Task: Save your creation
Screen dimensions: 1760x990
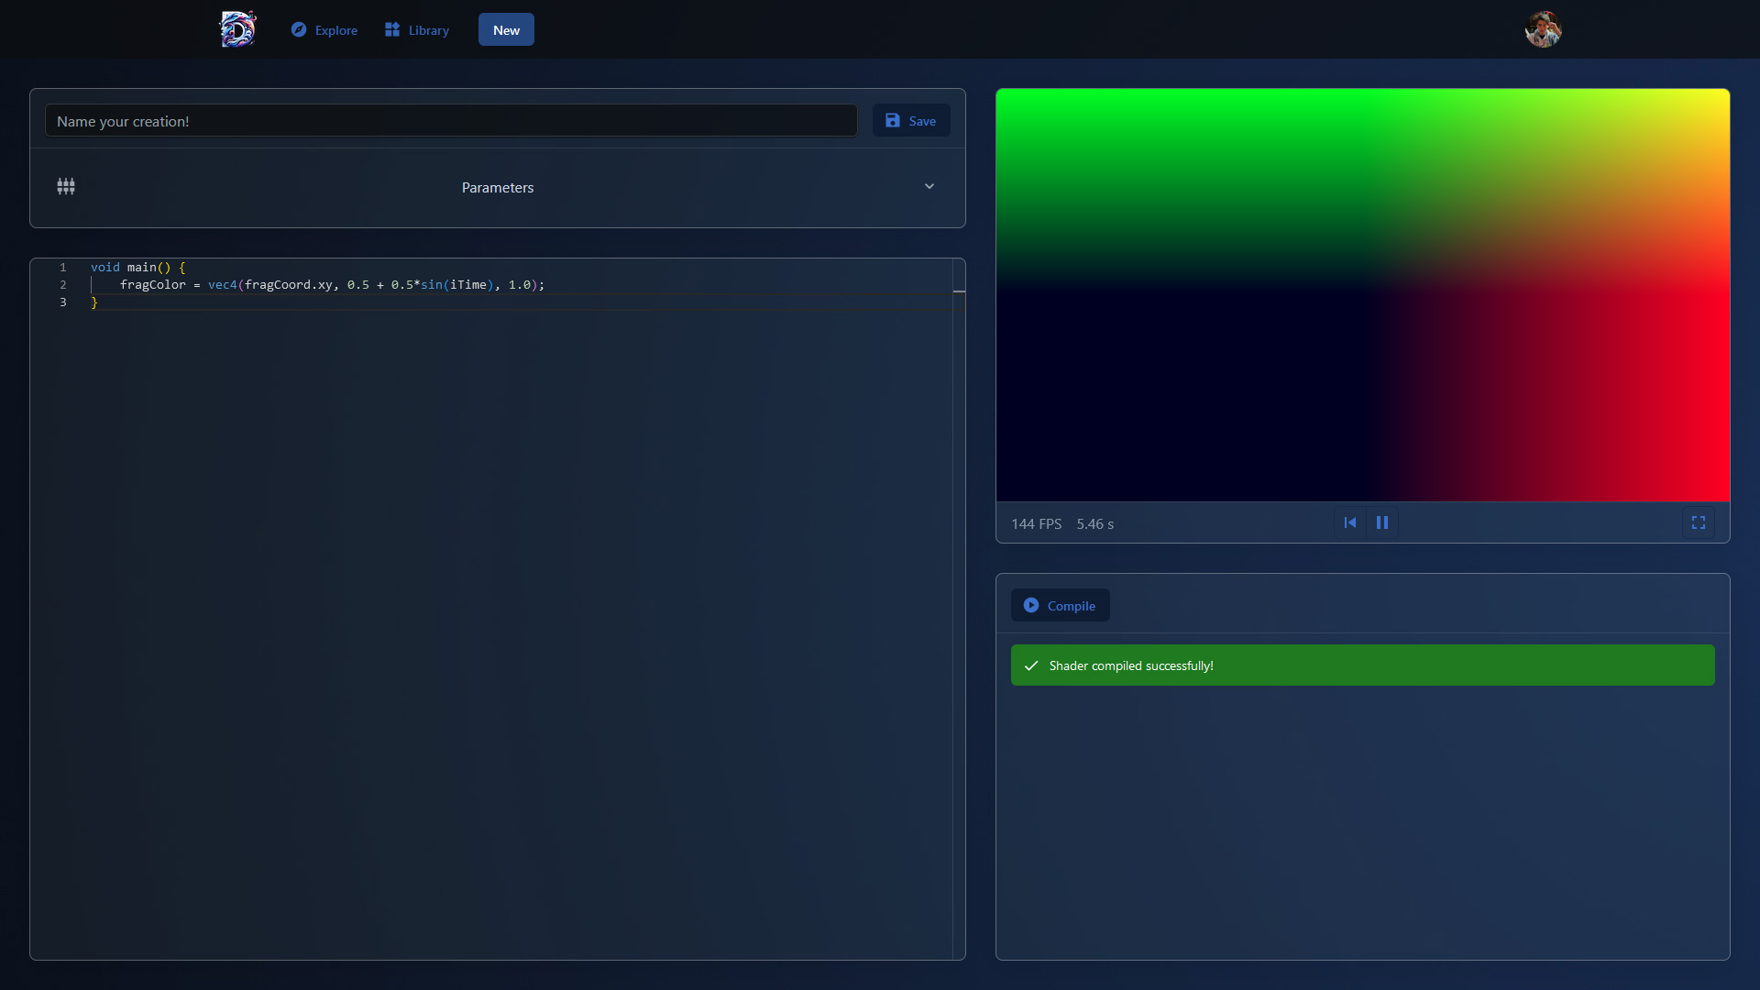Action: click(910, 120)
